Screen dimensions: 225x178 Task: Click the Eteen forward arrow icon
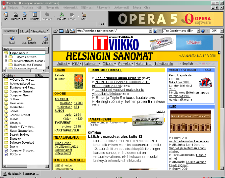coord(72,14)
